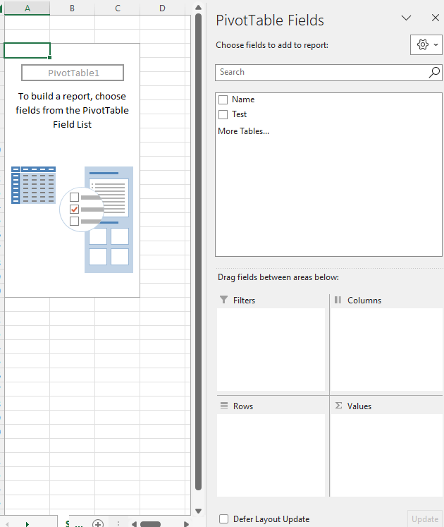Select column D header
The image size is (444, 527).
162,8
